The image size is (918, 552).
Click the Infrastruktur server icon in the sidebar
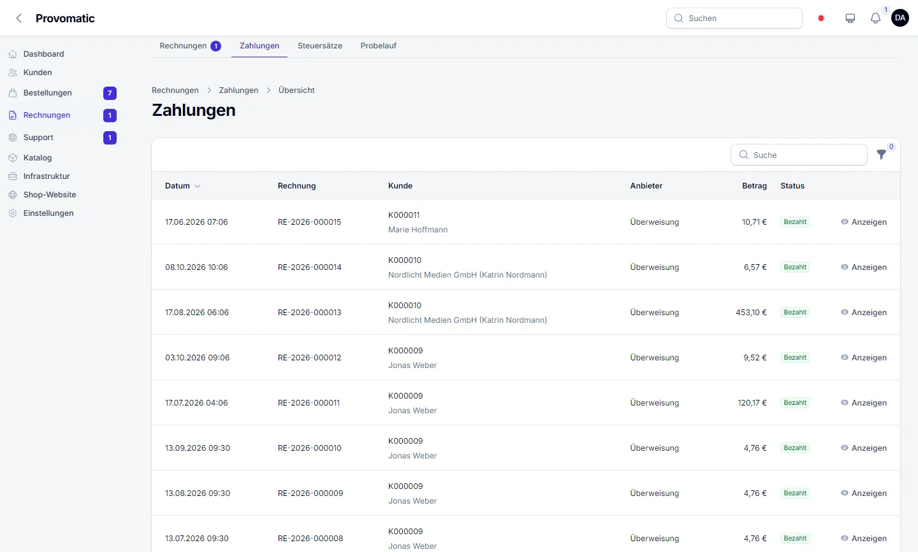[x=13, y=176]
